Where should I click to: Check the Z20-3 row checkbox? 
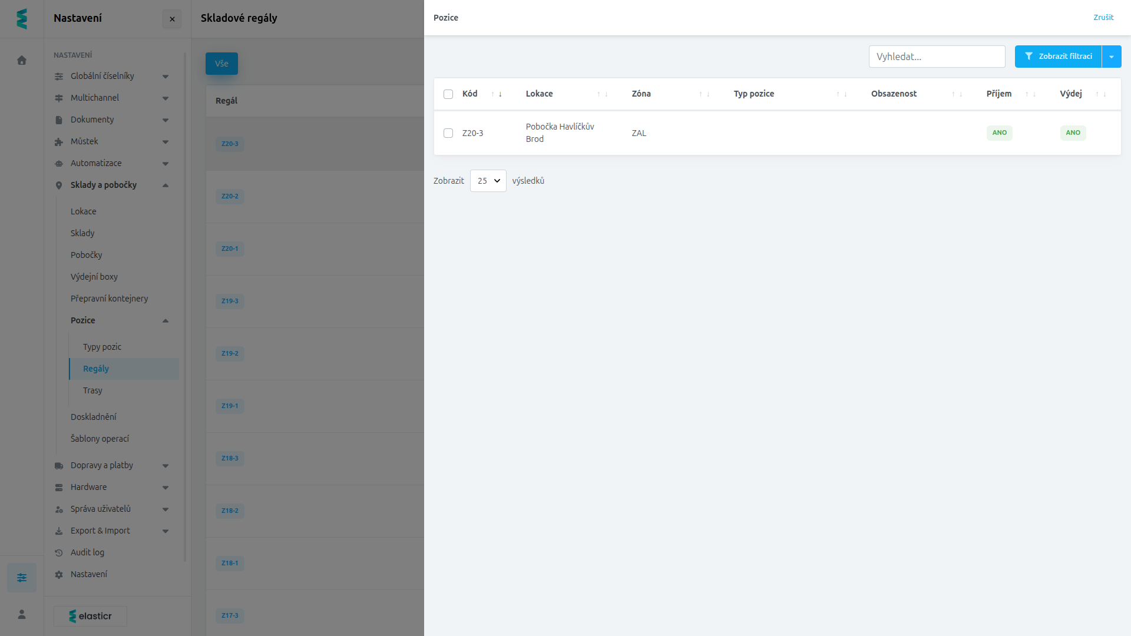[x=448, y=133]
